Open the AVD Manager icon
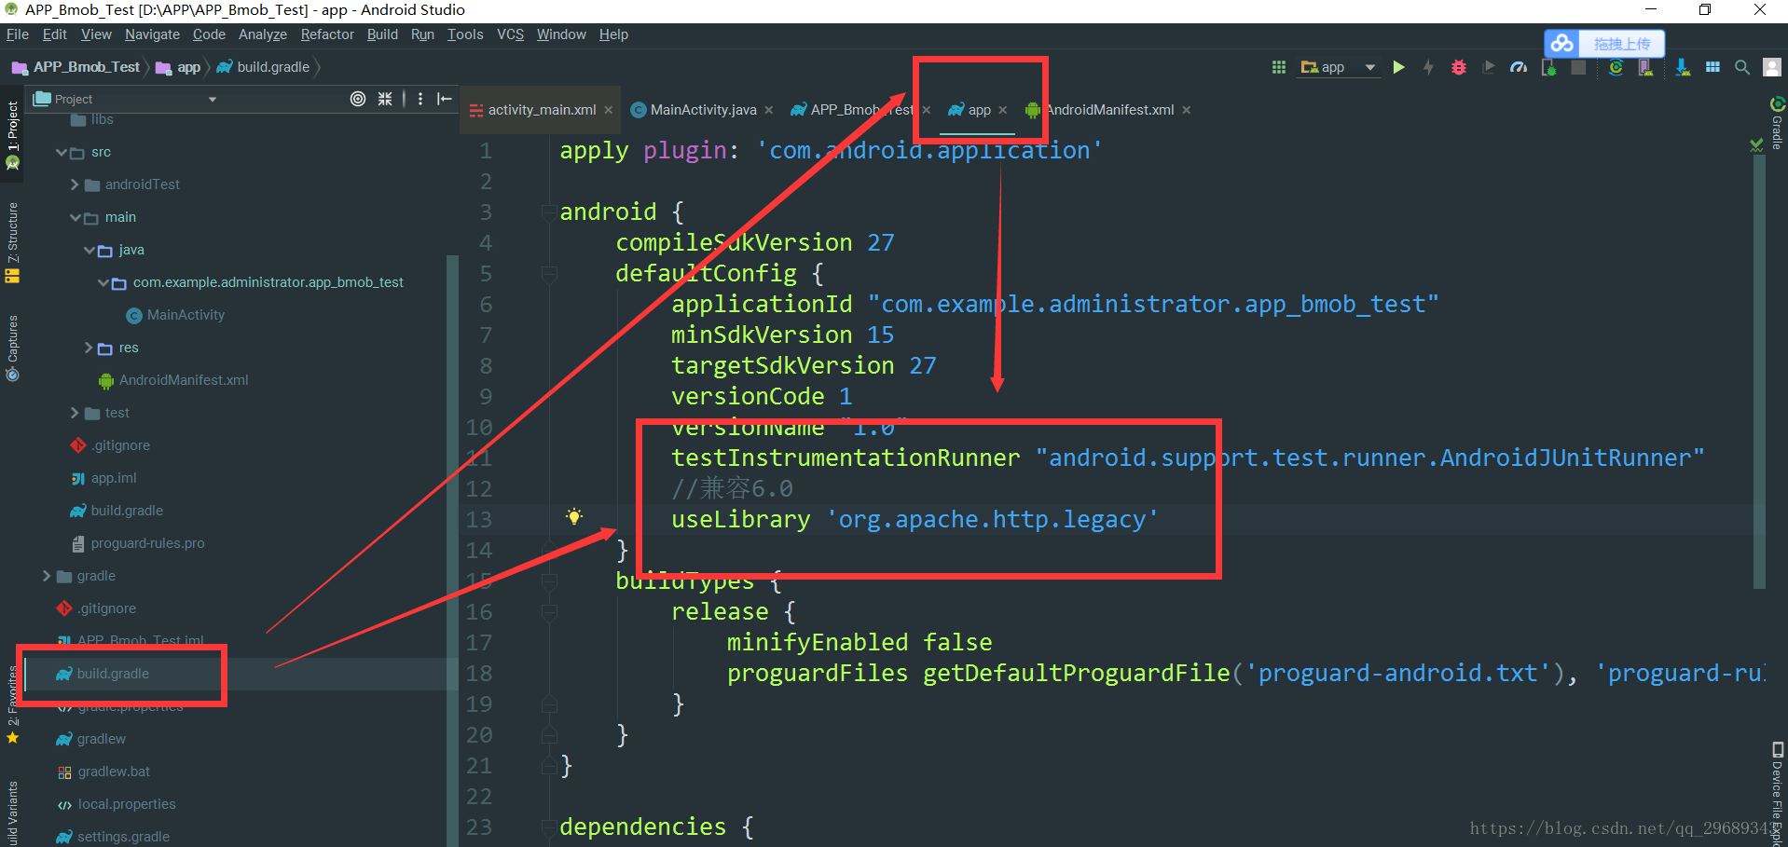Viewport: 1788px width, 847px height. pos(1645,67)
